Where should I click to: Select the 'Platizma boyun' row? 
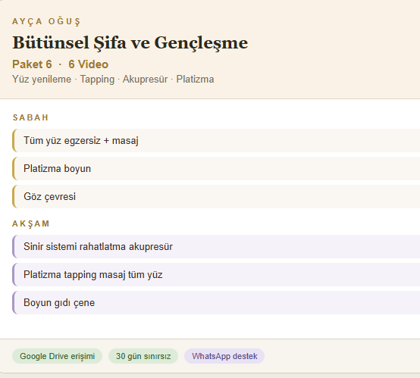[x=216, y=169]
